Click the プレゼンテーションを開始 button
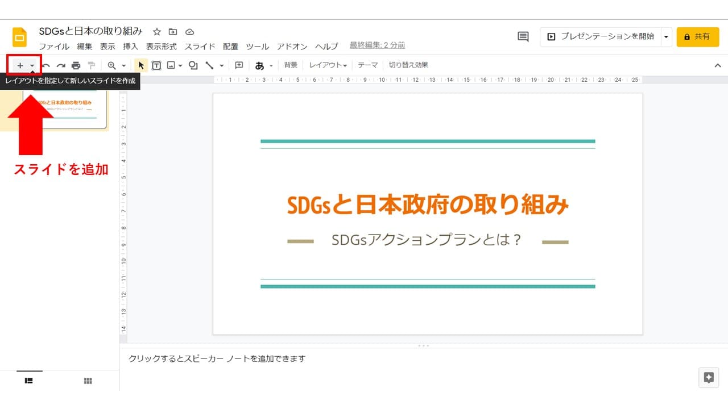 click(x=600, y=36)
